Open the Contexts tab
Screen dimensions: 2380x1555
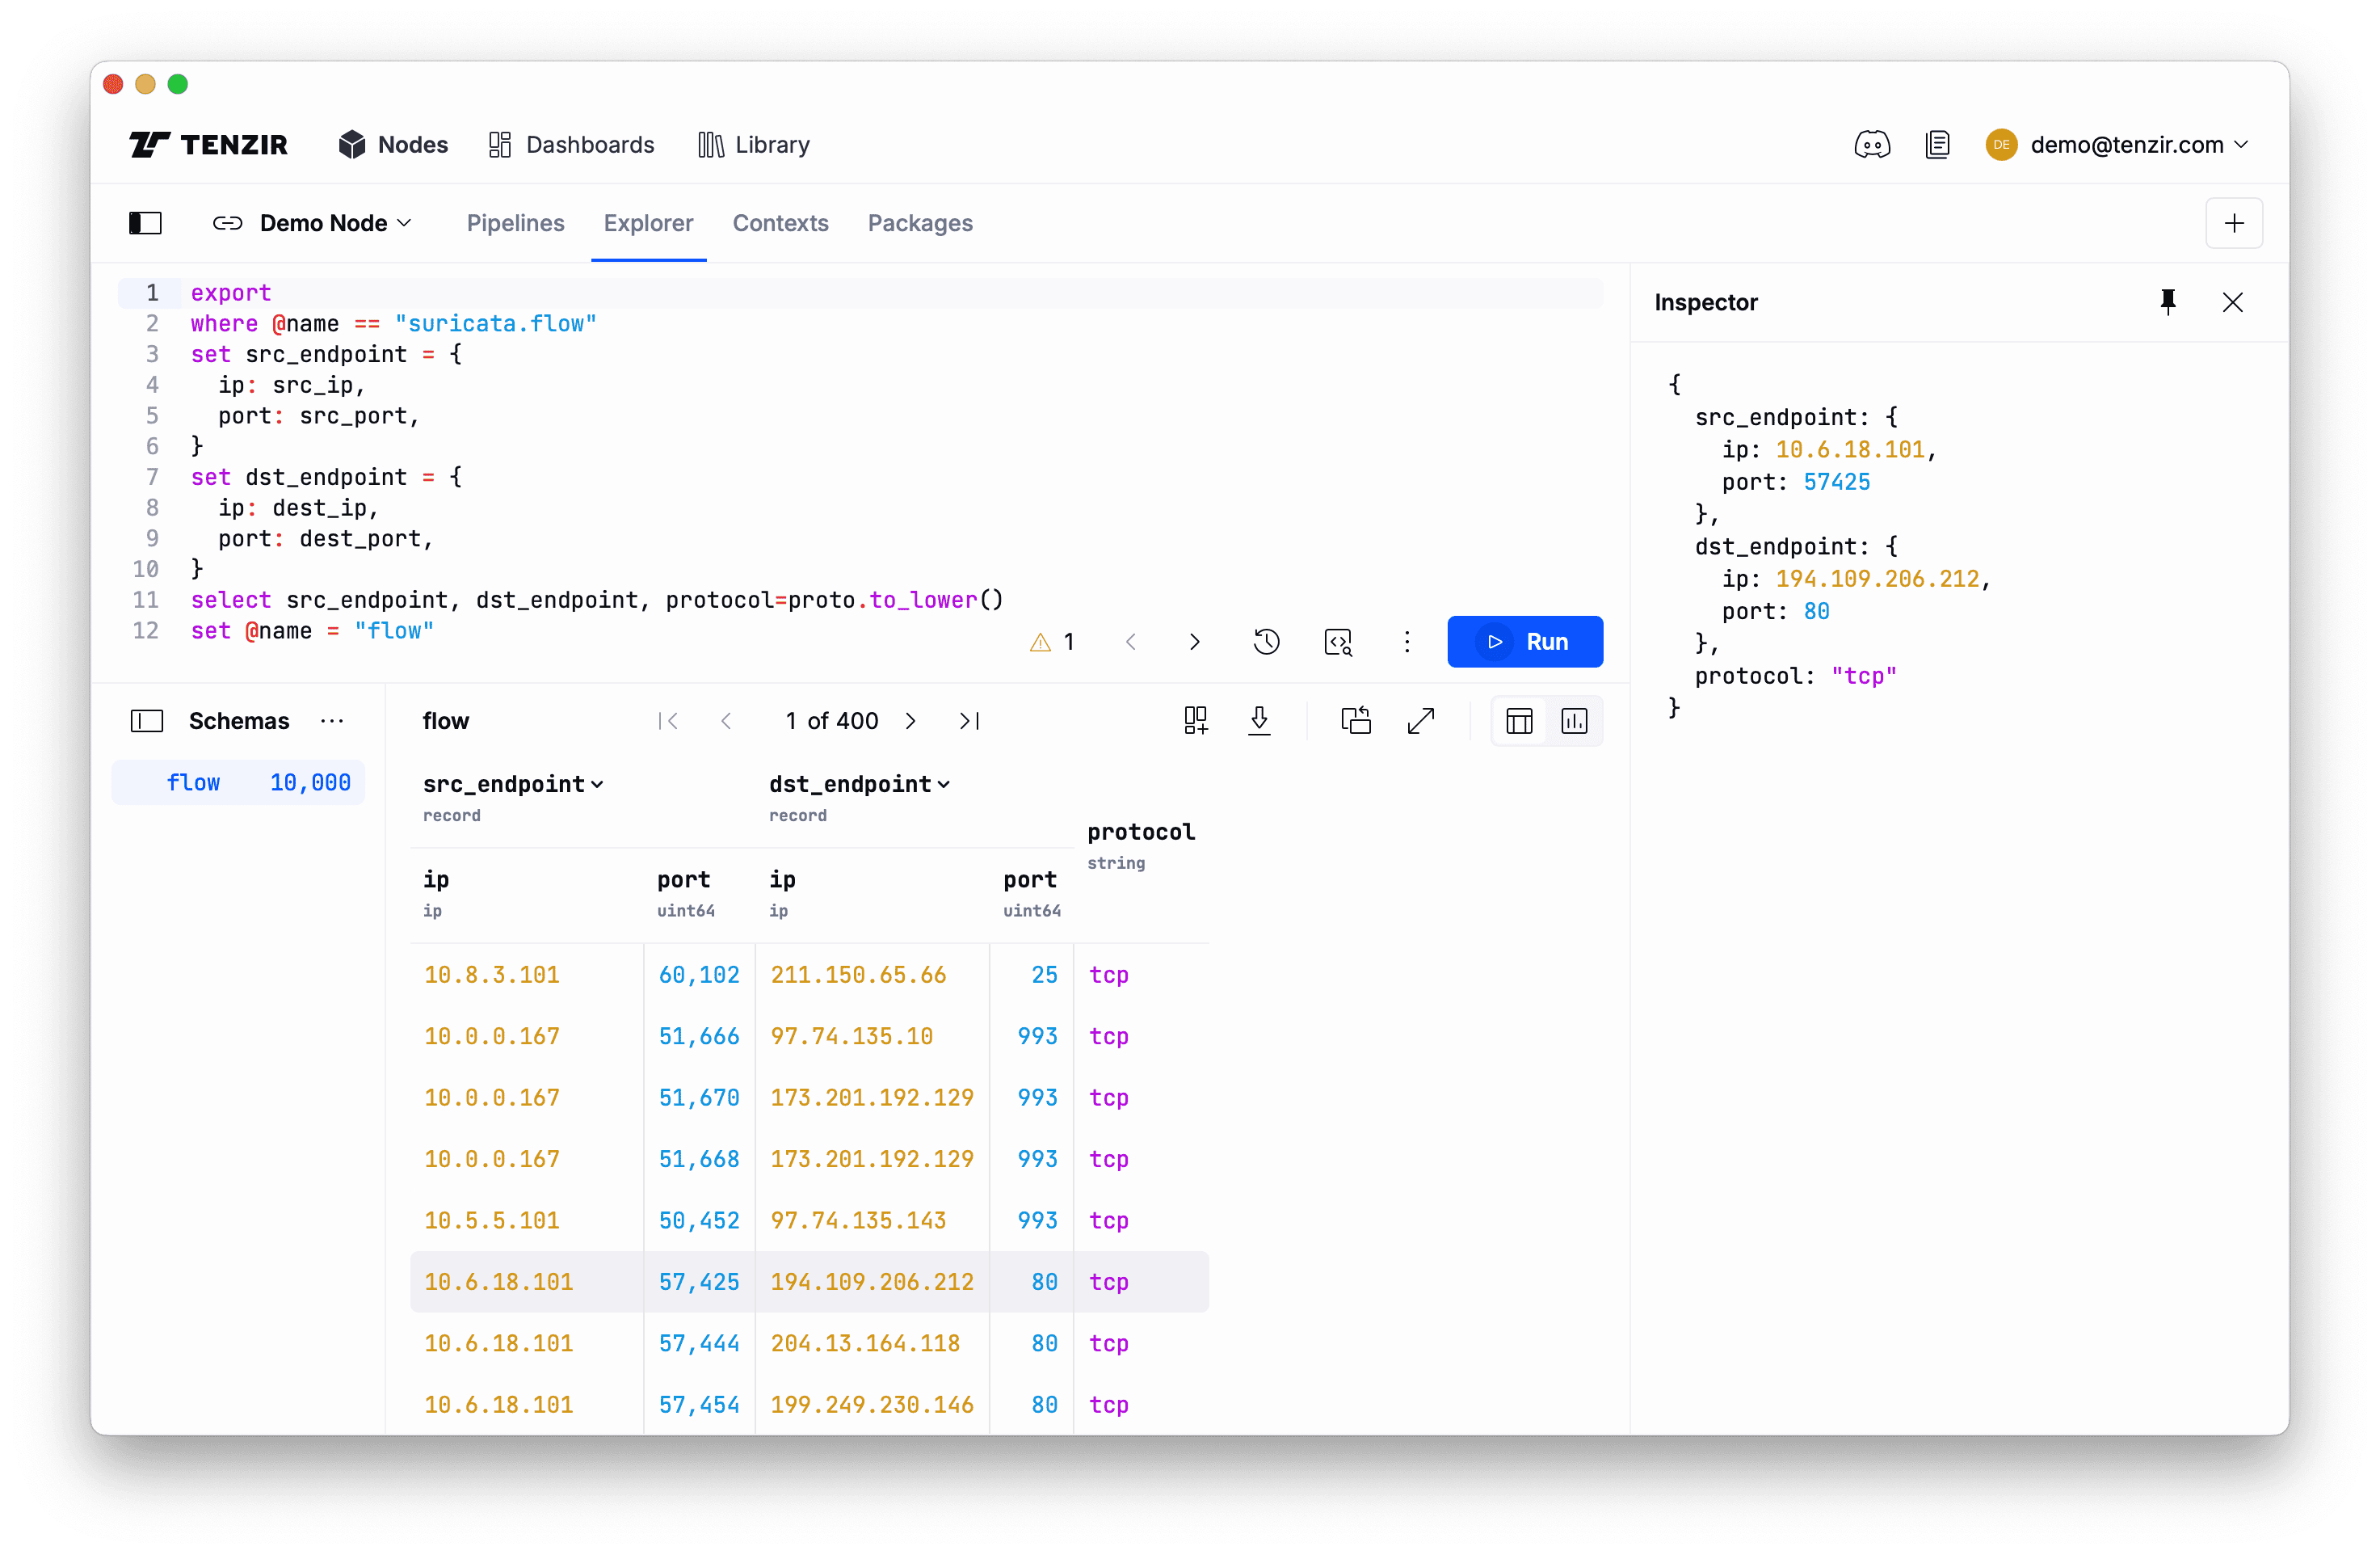[781, 223]
